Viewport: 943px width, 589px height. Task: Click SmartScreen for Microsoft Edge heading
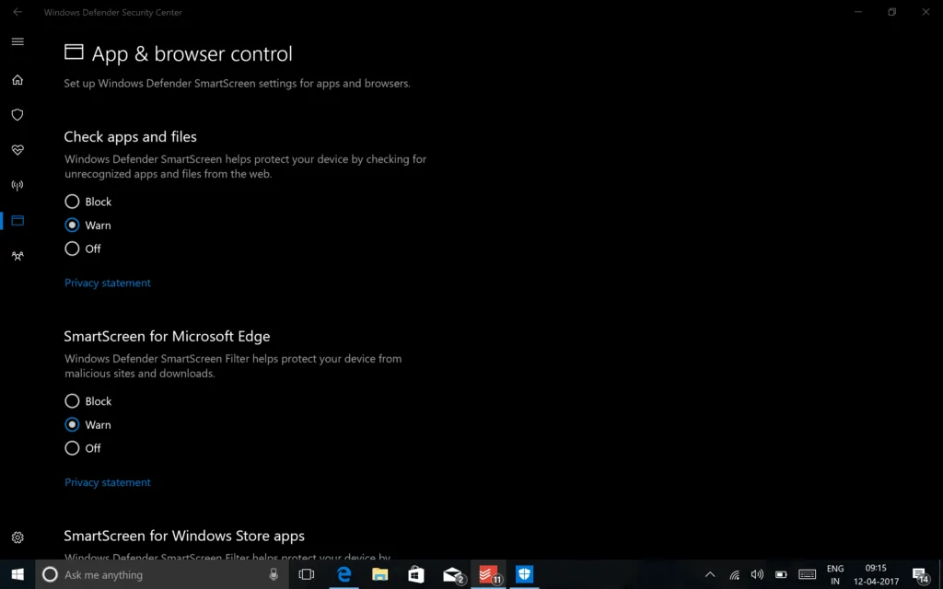tap(168, 336)
